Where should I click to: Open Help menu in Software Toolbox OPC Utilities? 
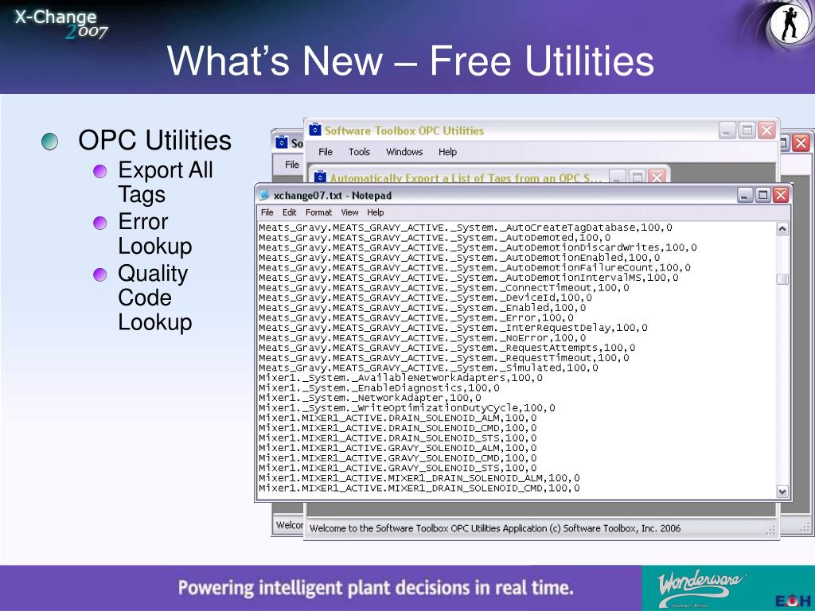(x=447, y=152)
